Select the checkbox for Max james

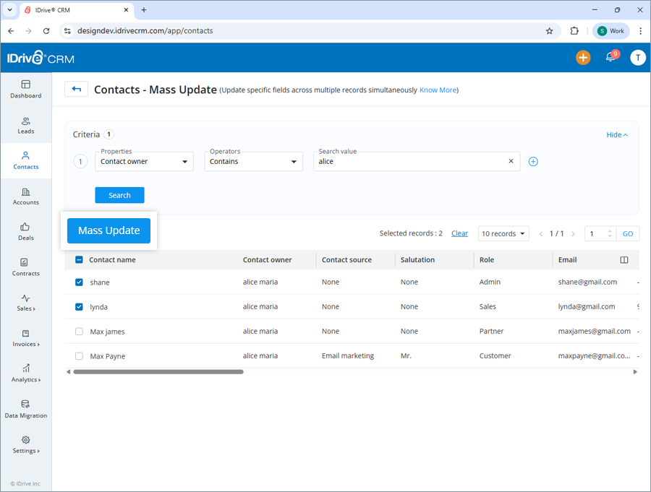[78, 331]
